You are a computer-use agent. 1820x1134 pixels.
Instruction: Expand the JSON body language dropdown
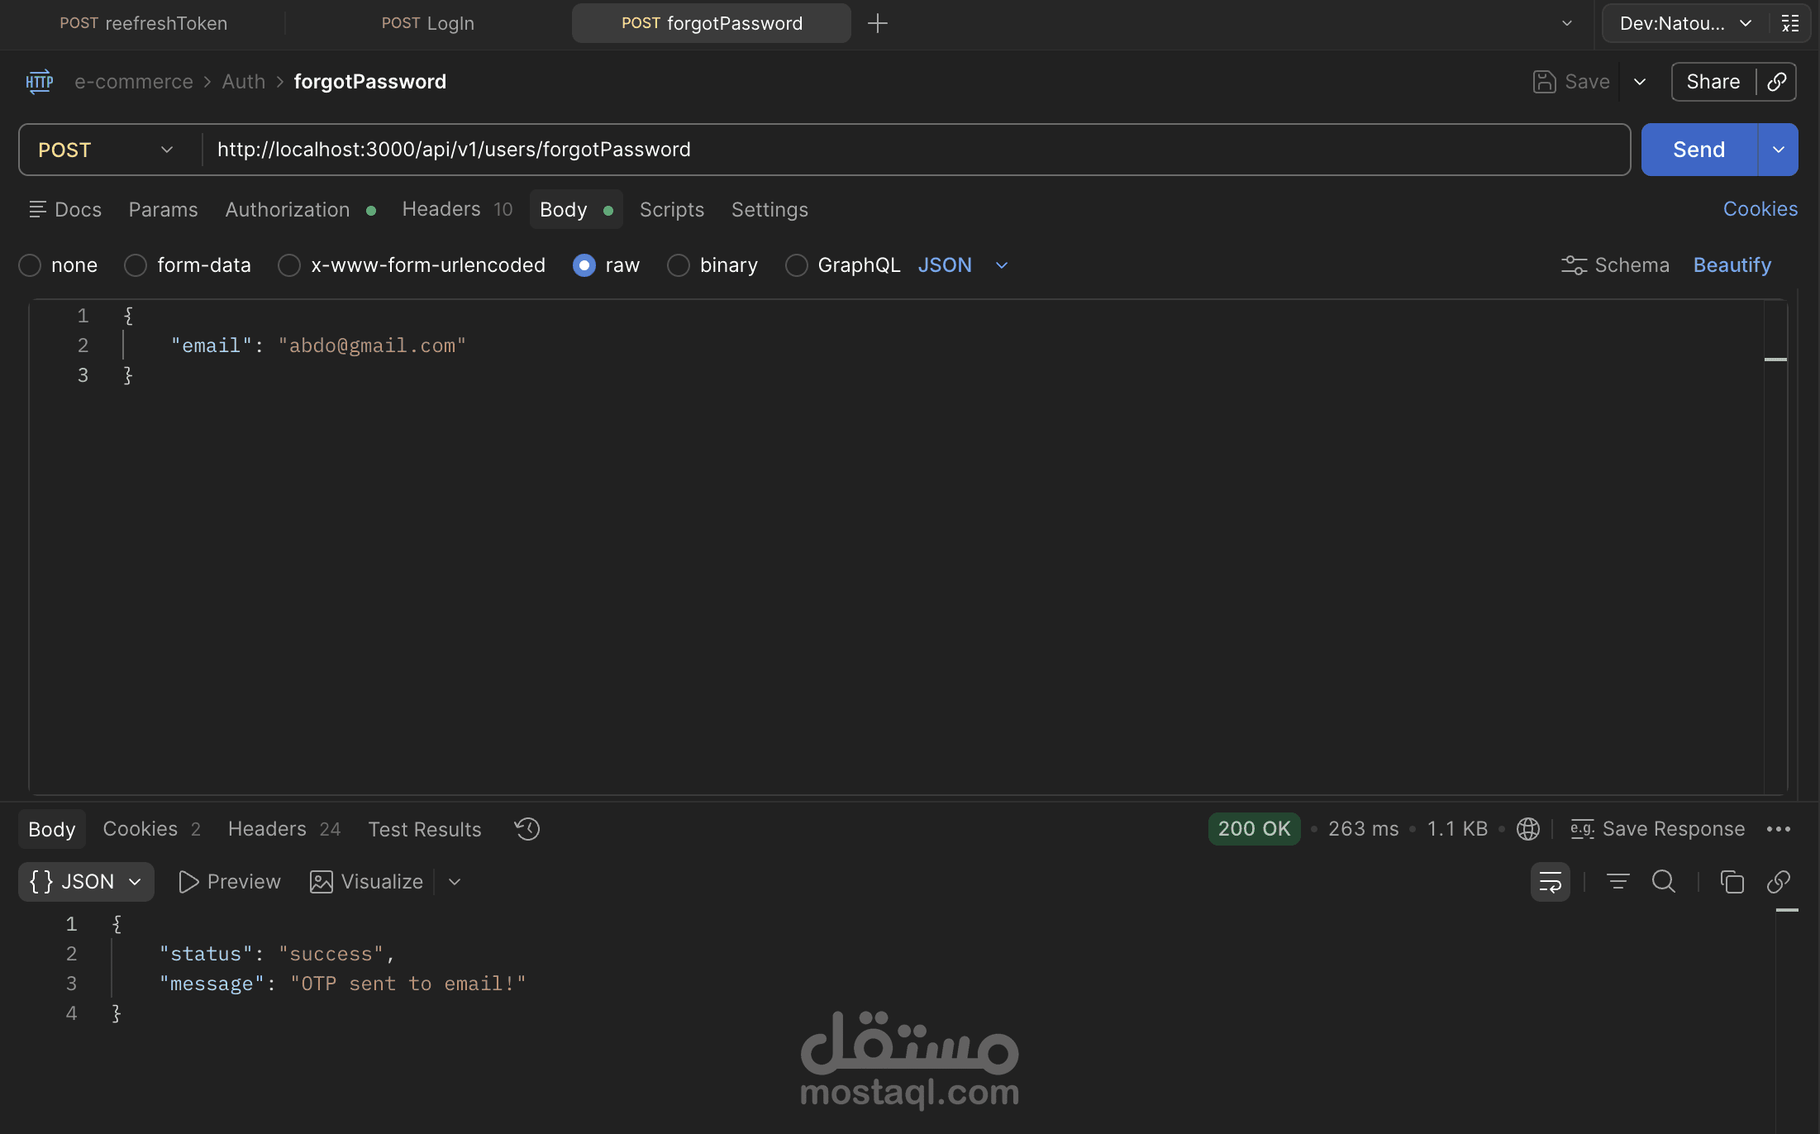tap(1002, 265)
